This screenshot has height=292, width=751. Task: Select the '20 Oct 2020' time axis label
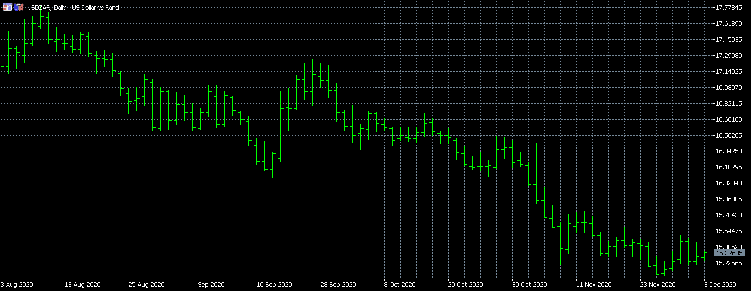click(x=466, y=285)
